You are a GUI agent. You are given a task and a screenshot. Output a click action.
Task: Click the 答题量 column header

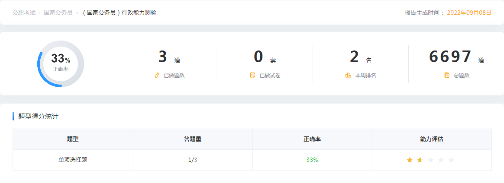(193, 139)
